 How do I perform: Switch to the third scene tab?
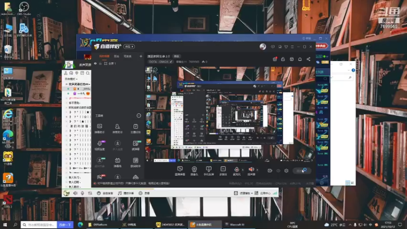click(128, 56)
